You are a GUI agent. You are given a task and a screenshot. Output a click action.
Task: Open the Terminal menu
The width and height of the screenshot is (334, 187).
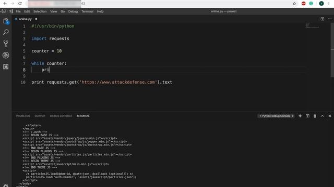87,11
